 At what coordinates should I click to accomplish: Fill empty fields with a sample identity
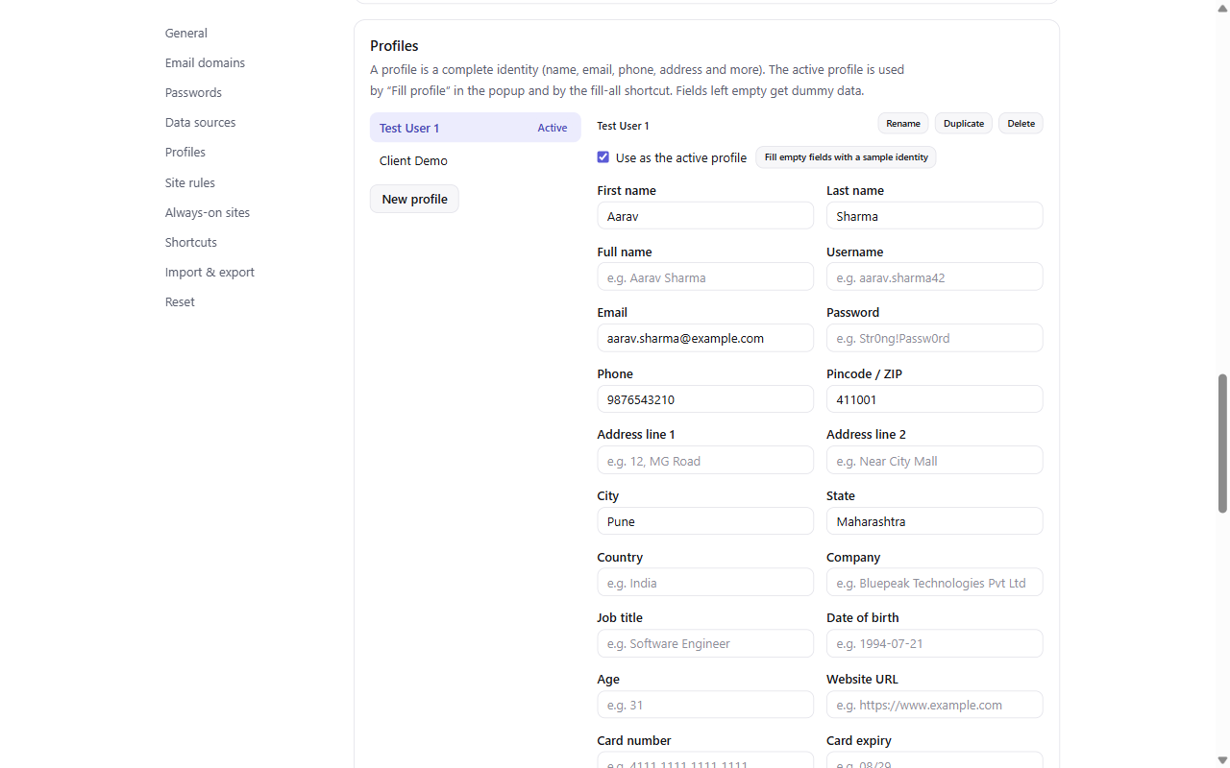click(x=847, y=157)
